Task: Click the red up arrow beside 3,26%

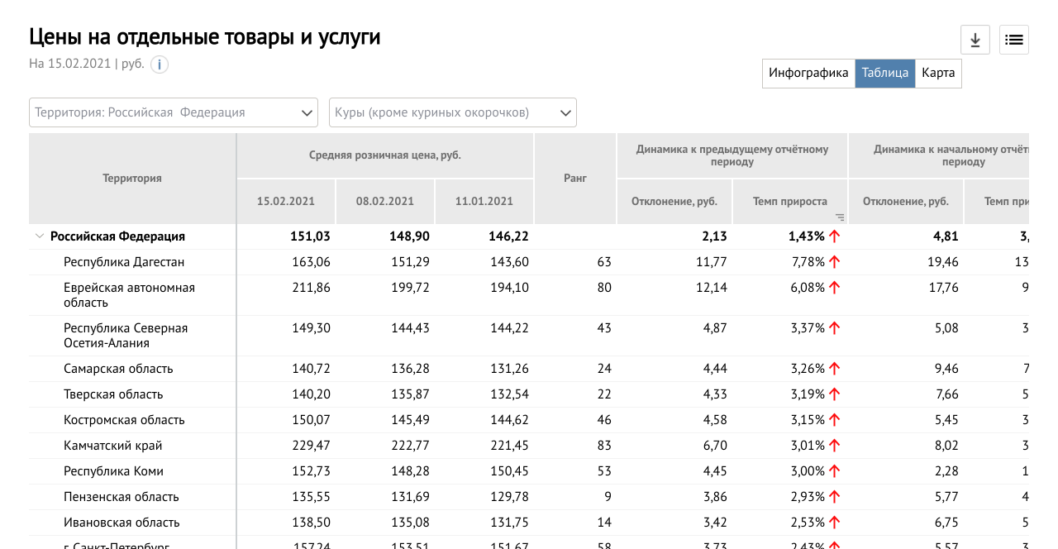Action: click(834, 369)
